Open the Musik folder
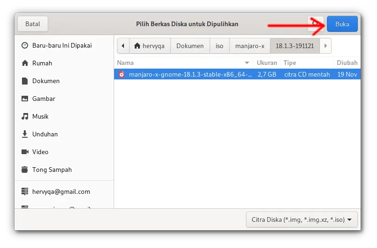The height and width of the screenshot is (248, 377). [64, 116]
